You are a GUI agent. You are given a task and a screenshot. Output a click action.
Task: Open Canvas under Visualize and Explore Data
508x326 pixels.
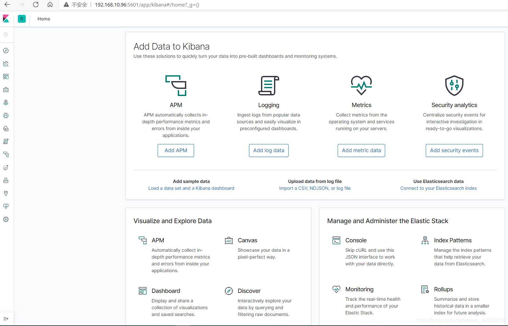point(247,240)
